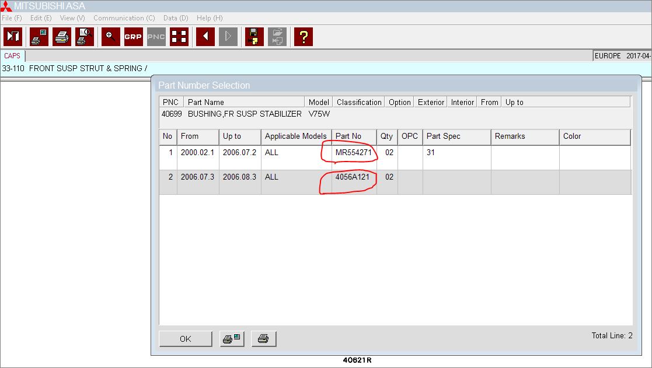Screen dimensions: 652x368
Task: Open print preview from the toolbar
Action: click(x=84, y=37)
